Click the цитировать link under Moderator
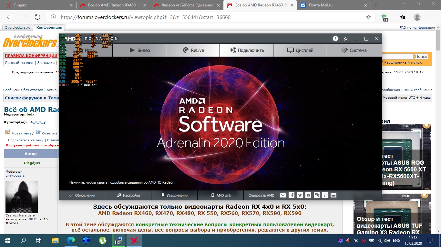Viewport: 441px width, 247px height. coord(15,176)
